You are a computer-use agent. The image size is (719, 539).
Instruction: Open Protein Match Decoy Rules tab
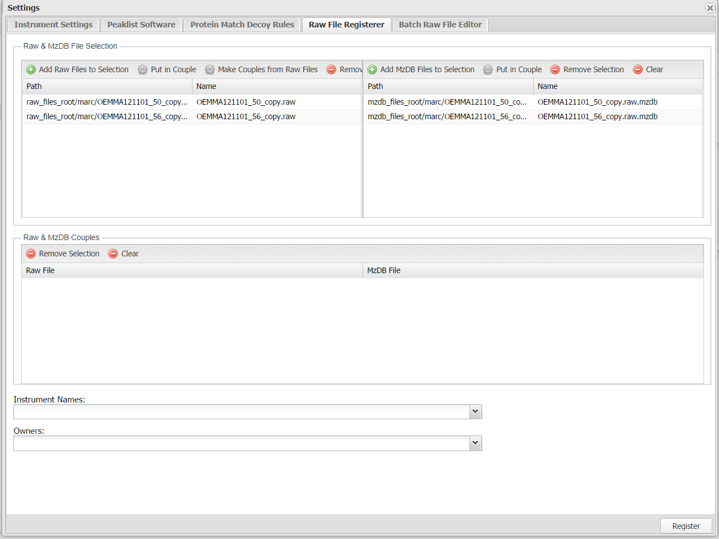point(242,25)
